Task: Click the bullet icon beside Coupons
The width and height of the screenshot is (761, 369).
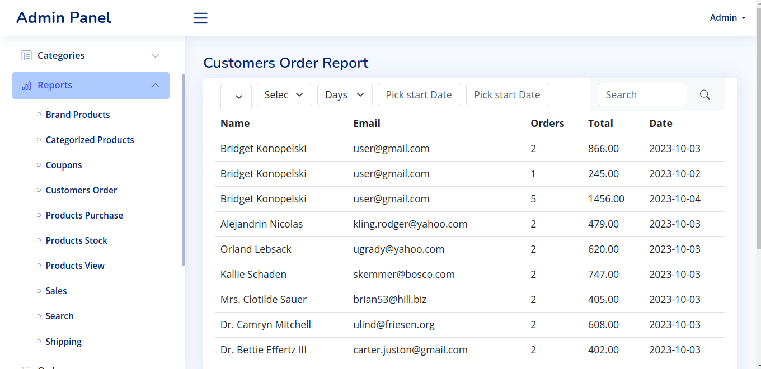Action: 38,165
